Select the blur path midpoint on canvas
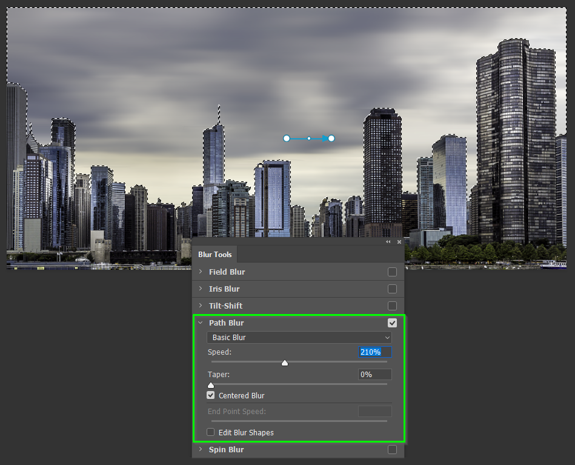575x465 pixels. (x=309, y=138)
